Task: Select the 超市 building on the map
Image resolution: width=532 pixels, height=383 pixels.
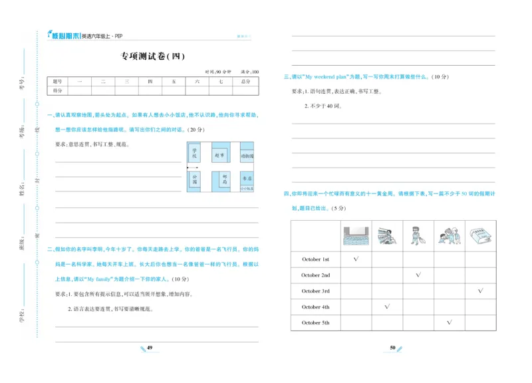Action: (x=220, y=155)
